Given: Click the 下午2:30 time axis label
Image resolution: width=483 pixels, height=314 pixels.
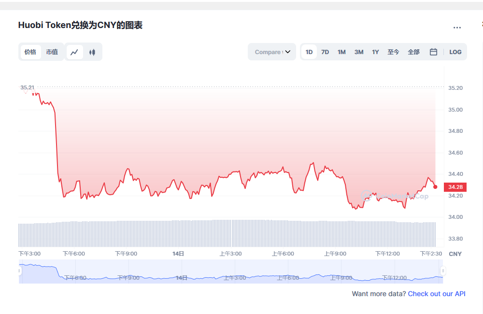Looking at the screenshot, I should [431, 254].
